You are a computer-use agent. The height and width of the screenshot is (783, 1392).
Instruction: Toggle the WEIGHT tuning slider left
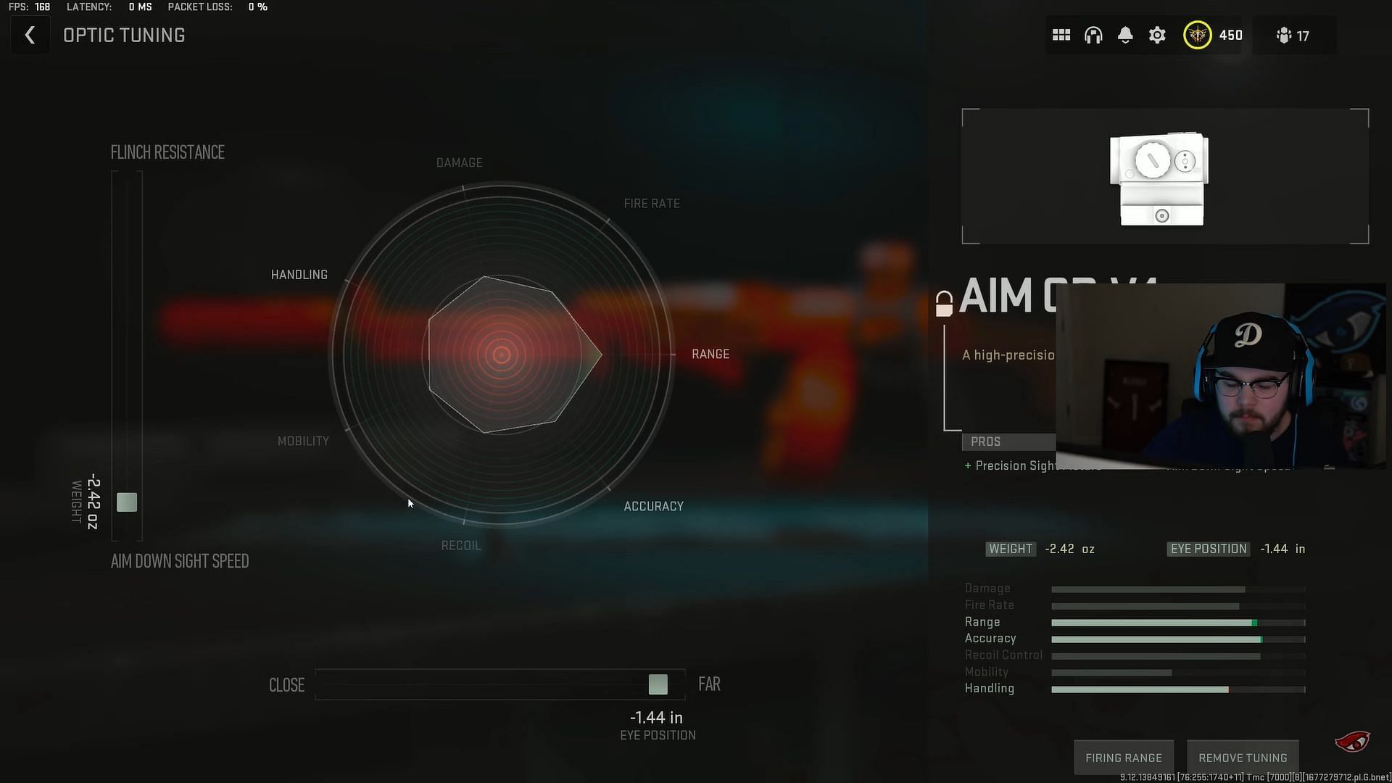click(x=127, y=502)
